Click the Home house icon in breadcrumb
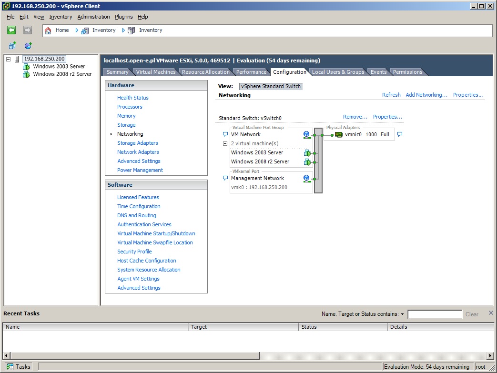Image resolution: width=497 pixels, height=373 pixels. click(48, 30)
